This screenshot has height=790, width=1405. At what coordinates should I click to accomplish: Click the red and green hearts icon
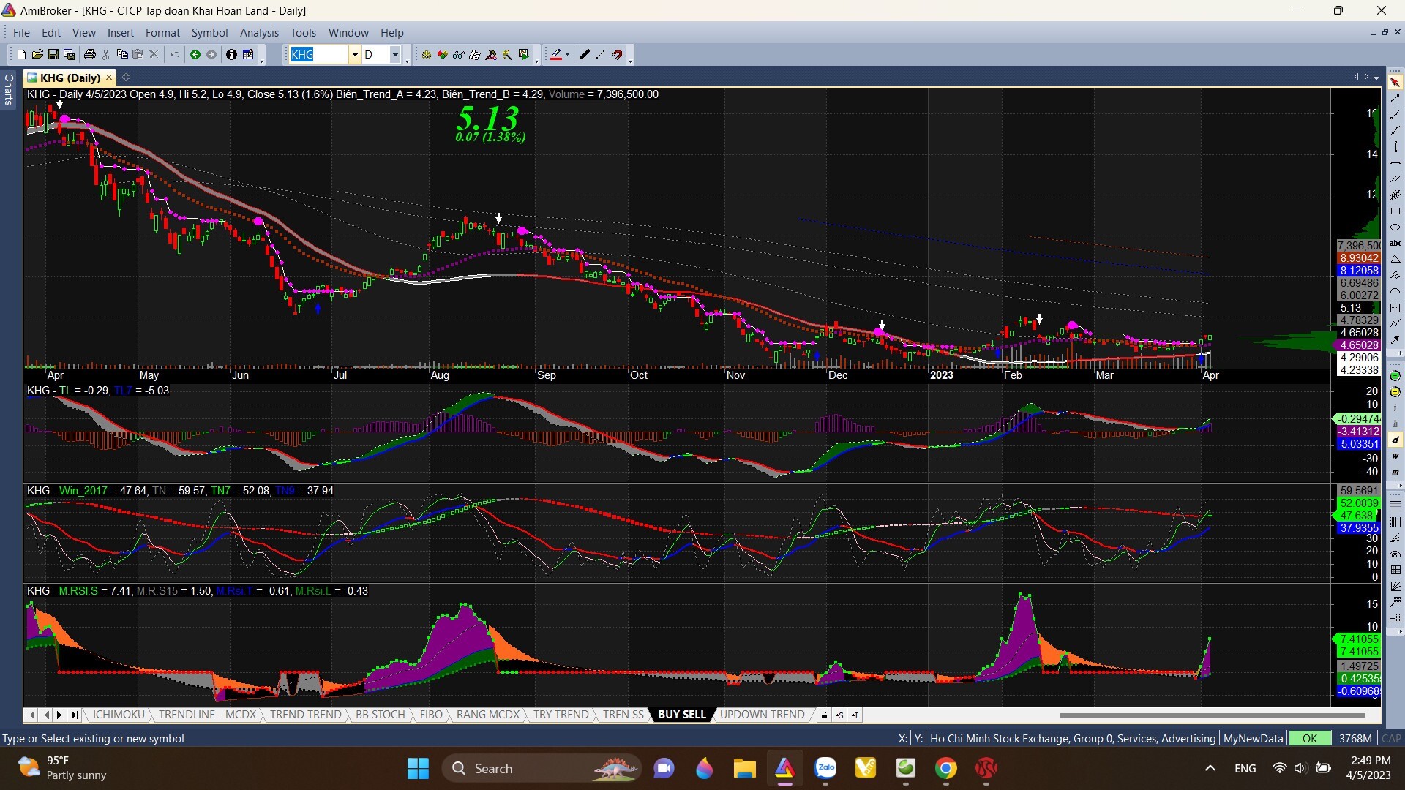tap(443, 55)
